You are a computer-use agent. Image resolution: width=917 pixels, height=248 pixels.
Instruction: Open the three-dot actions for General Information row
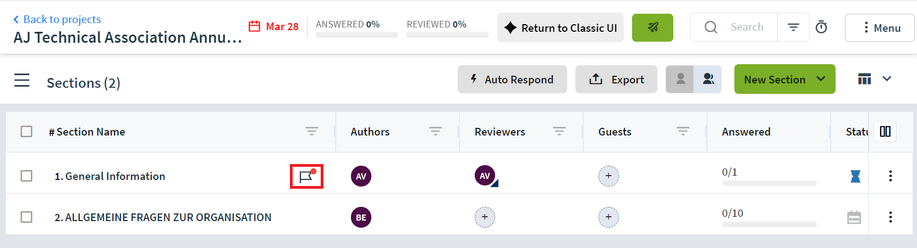891,176
